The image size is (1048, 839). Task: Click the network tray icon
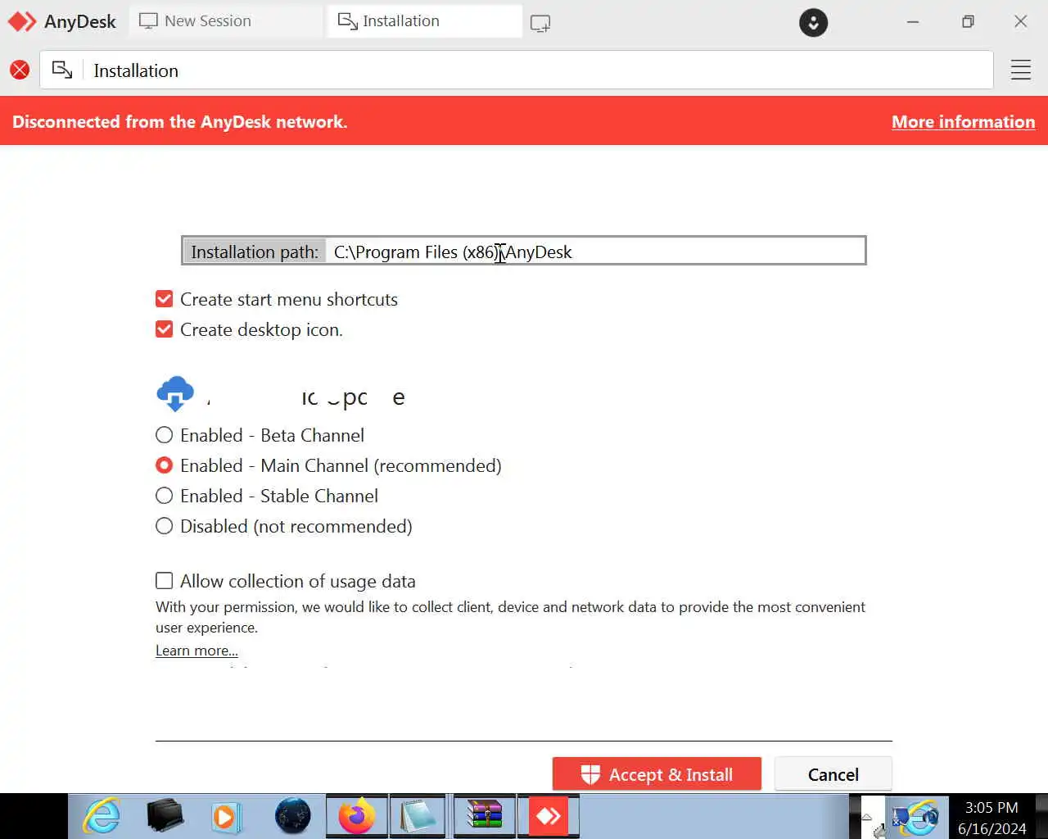[x=902, y=819]
